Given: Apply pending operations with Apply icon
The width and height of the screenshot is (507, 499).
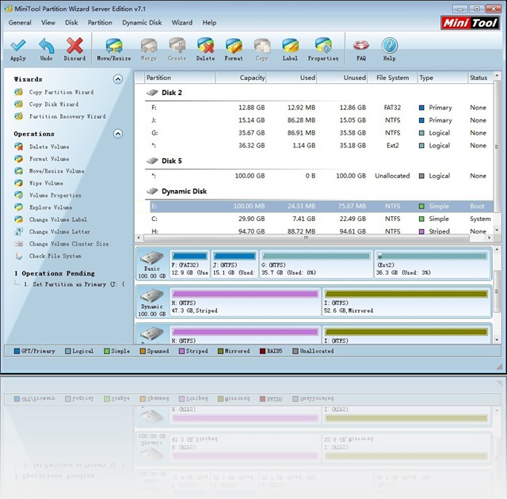Looking at the screenshot, I should (18, 49).
